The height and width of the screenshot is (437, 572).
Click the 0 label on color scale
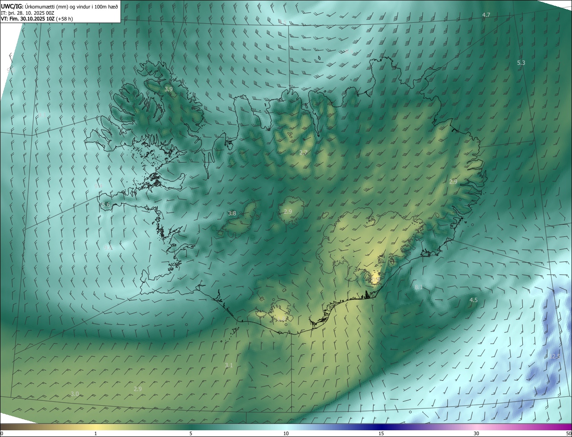point(2,434)
